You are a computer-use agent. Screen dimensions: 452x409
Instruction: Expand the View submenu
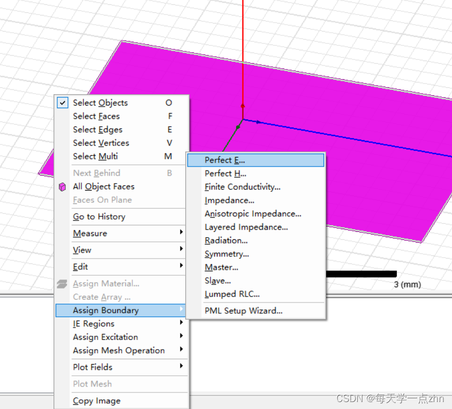pos(121,250)
